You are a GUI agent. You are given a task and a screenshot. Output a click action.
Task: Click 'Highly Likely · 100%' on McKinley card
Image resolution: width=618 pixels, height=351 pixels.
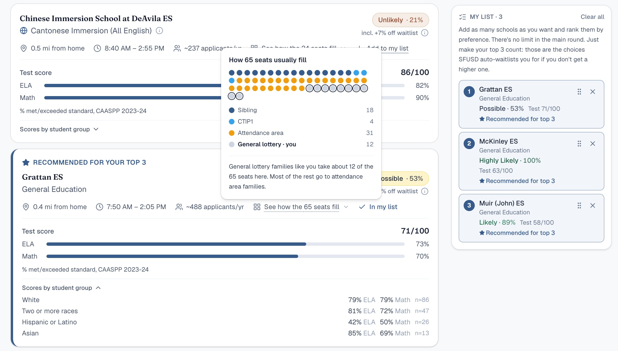[x=510, y=161]
